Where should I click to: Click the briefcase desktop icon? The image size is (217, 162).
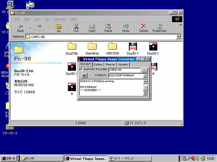(10, 130)
